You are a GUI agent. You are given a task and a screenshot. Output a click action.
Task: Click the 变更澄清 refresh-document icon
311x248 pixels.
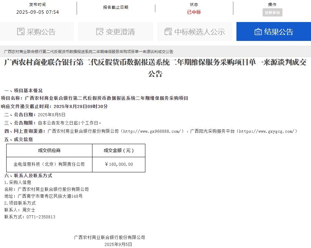100,32
